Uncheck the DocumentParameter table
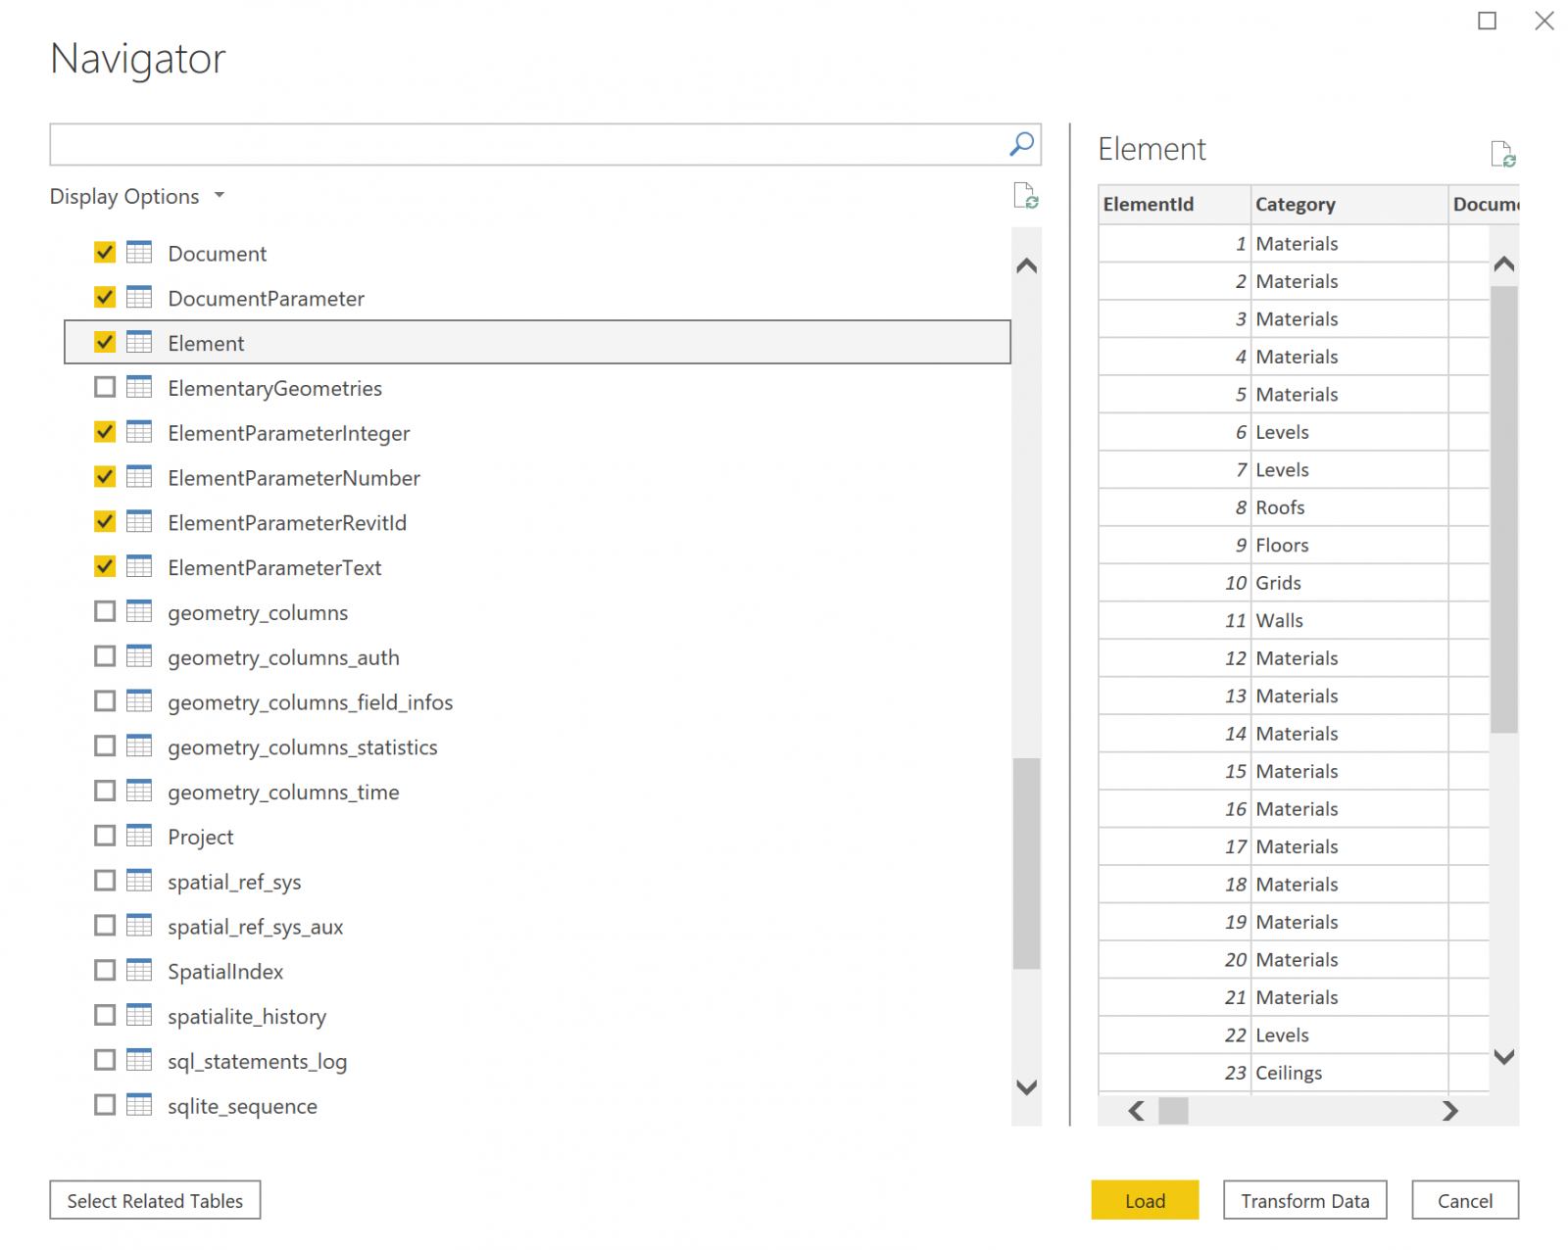1568x1250 pixels. click(x=104, y=297)
